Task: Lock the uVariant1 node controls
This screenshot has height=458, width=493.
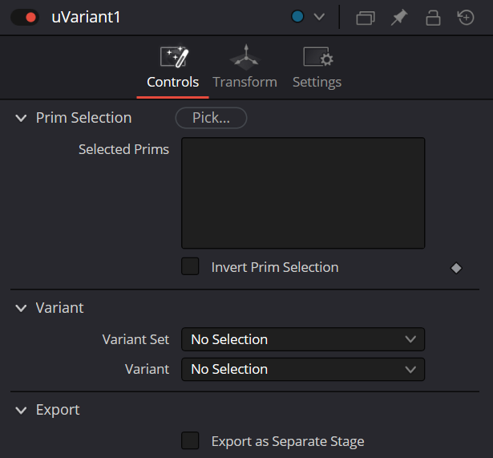Action: (433, 18)
